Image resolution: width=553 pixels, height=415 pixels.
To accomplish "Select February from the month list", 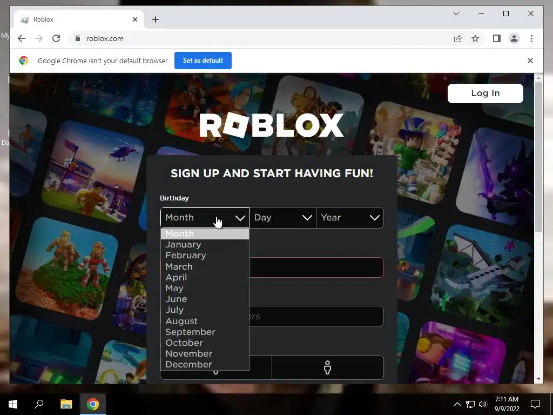I will click(x=205, y=256).
